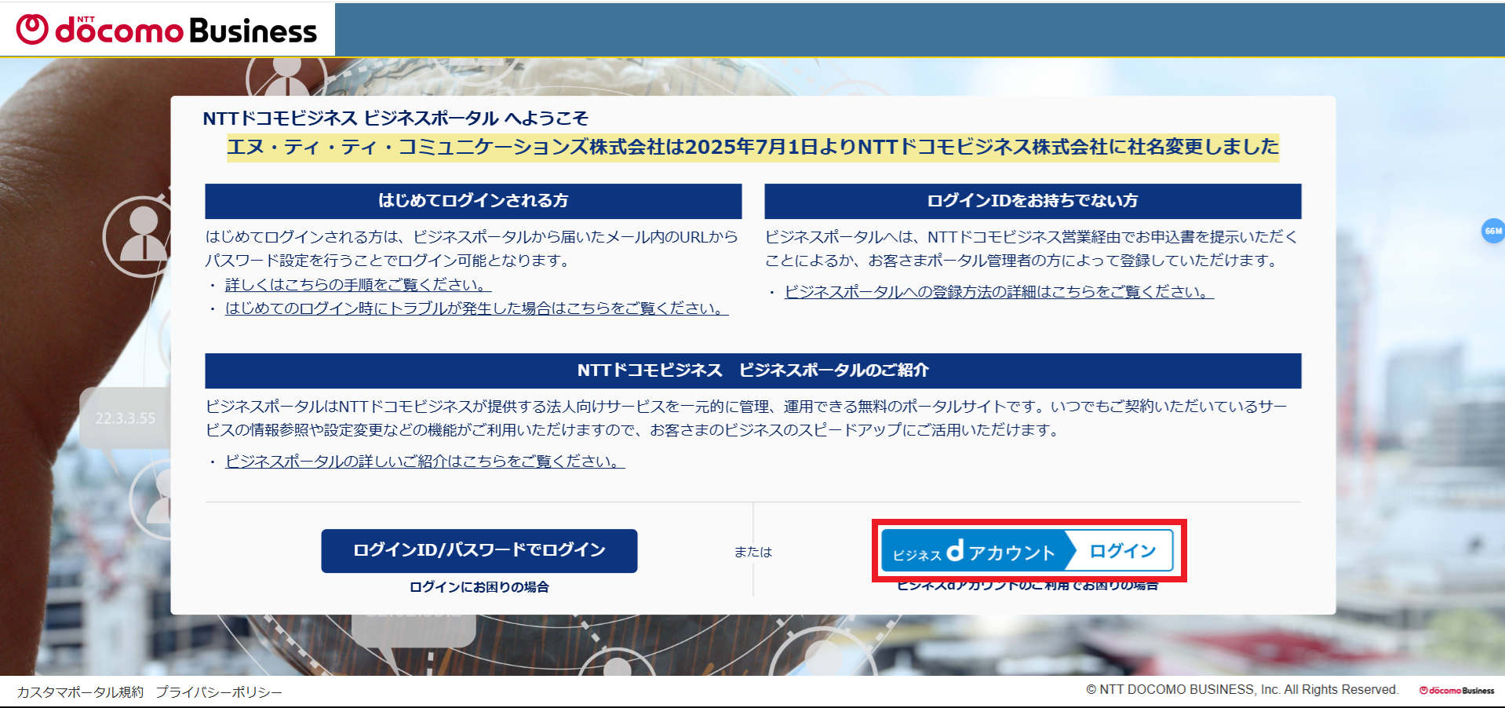Open ビジネスdアカウントのご利用でお困りの場合 link
1505x708 pixels.
tap(1027, 586)
